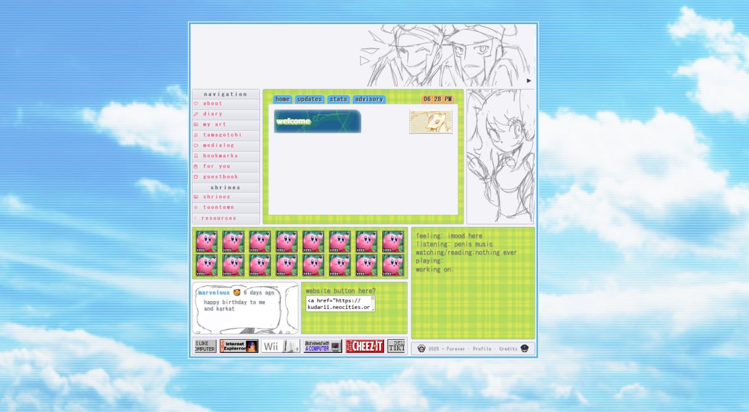749x412 pixels.
Task: Click the picture icon next to my art
Action: click(196, 125)
